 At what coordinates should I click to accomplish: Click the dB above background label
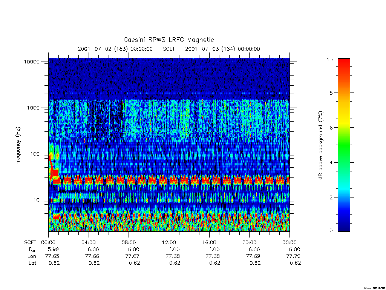pyautogui.click(x=320, y=145)
